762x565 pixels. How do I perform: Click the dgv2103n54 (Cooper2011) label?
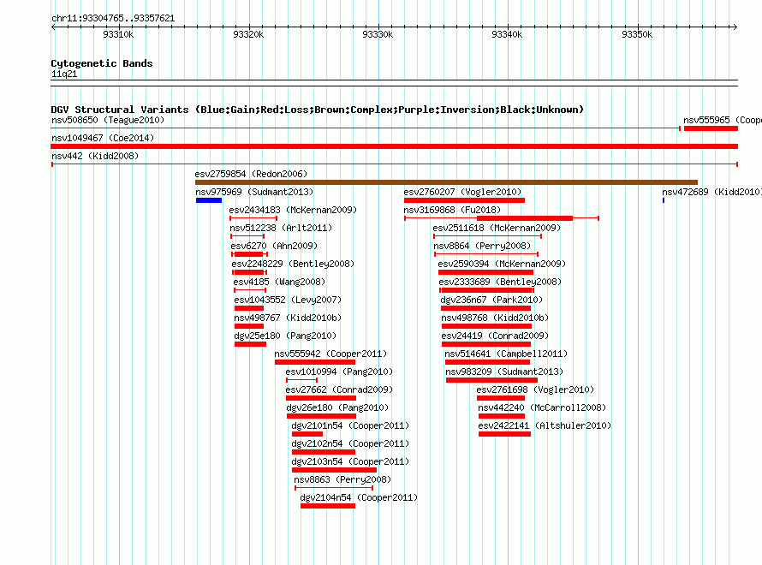pyautogui.click(x=350, y=461)
